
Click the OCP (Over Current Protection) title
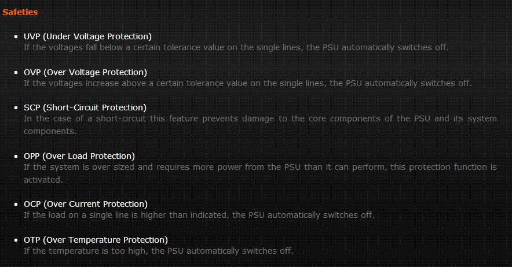tap(85, 204)
